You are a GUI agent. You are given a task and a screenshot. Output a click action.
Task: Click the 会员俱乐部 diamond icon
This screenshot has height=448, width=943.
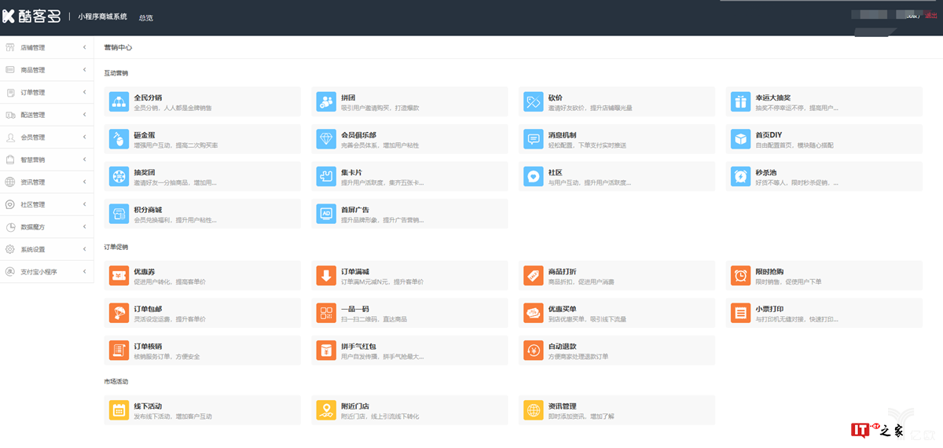pyautogui.click(x=325, y=138)
